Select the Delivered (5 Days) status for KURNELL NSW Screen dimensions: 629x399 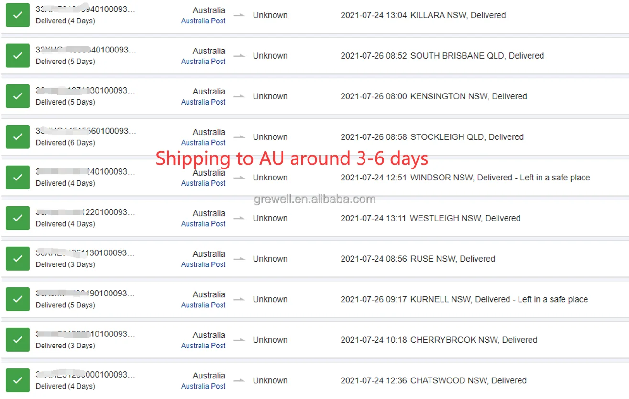pyautogui.click(x=65, y=304)
